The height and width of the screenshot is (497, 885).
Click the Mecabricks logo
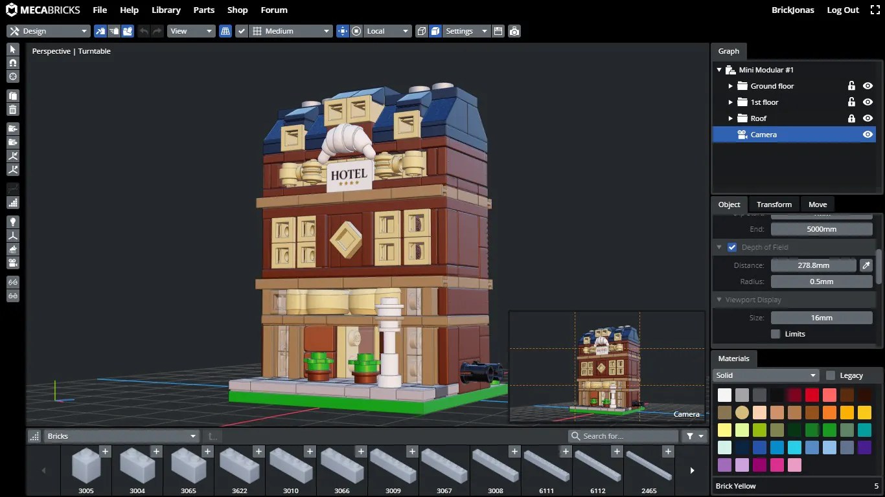(43, 10)
